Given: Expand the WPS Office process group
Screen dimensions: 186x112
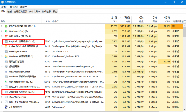Looking at the screenshot, I should pos(2,36).
